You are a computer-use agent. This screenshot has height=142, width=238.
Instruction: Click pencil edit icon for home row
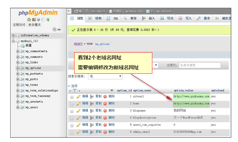79,104
